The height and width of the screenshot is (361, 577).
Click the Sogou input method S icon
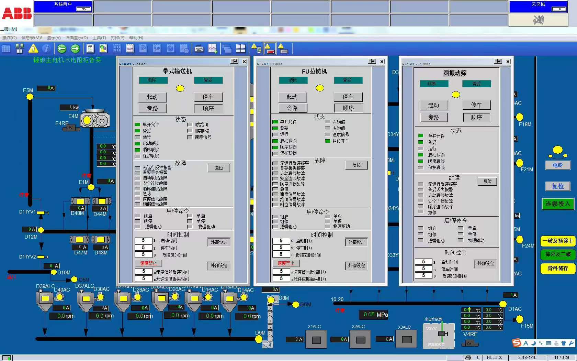tap(517, 343)
